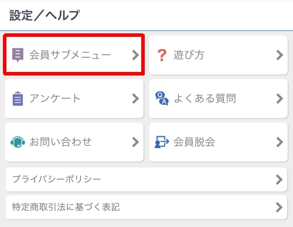This screenshot has width=293, height=227.
Task: Click the chevron beside アンケート
Action: (135, 98)
